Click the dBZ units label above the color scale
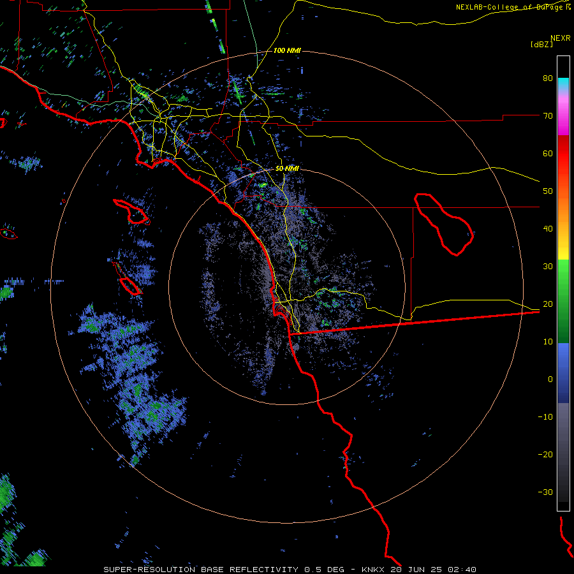Image resolution: width=574 pixels, height=574 pixels. click(x=541, y=44)
